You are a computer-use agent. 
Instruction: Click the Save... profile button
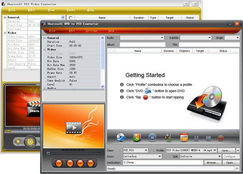(226, 150)
